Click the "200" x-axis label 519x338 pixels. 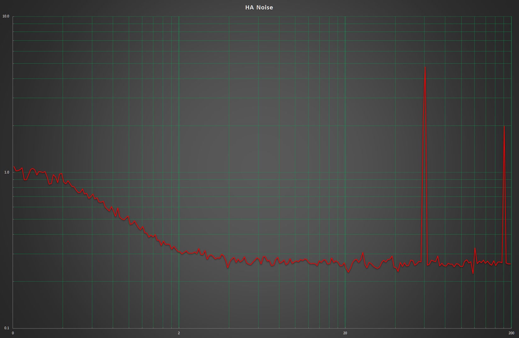[x=511, y=333]
